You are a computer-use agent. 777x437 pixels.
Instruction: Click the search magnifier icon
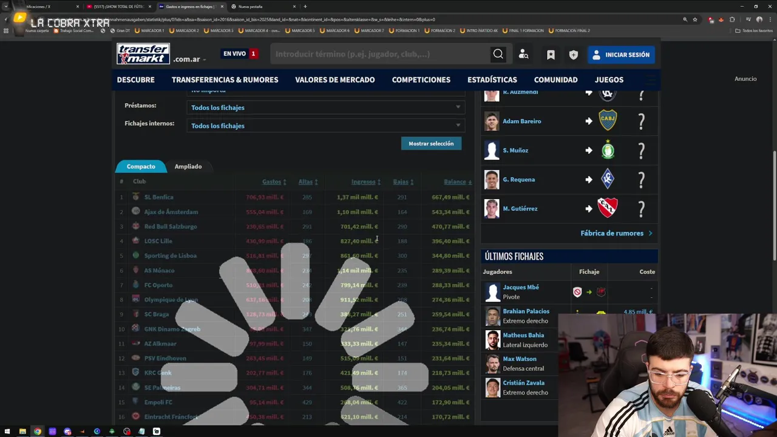498,54
